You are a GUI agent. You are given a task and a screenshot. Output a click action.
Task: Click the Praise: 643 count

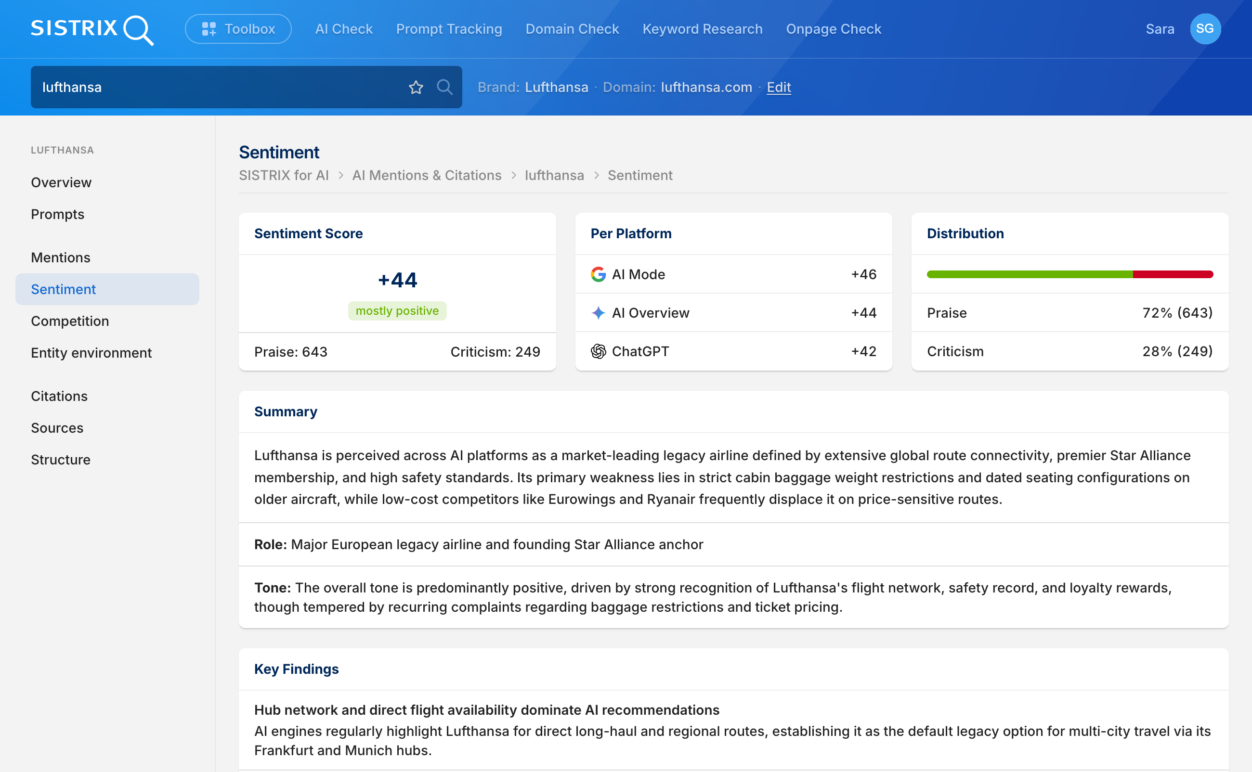click(291, 352)
